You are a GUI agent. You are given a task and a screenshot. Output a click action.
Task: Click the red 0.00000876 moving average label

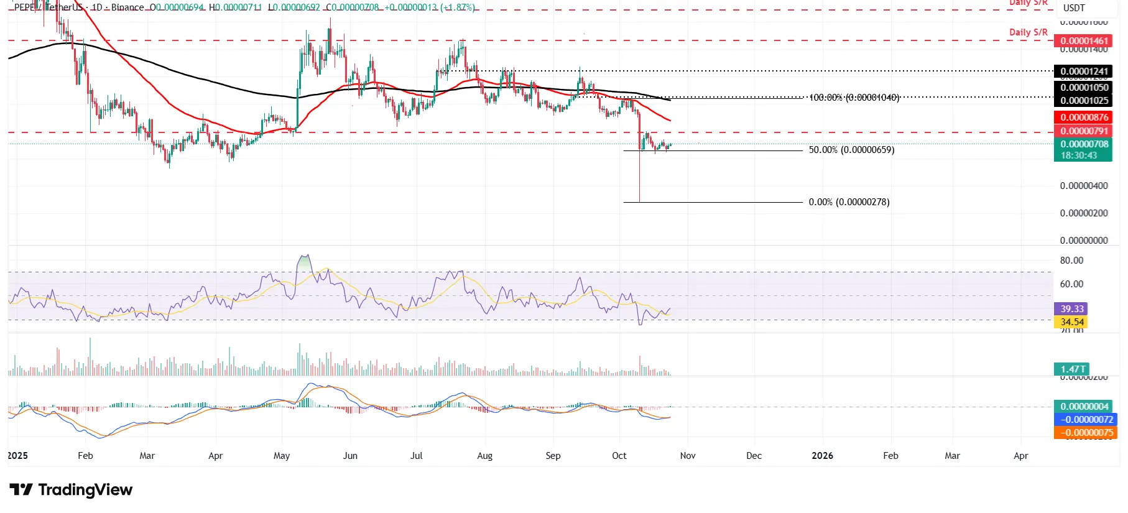(x=1083, y=118)
